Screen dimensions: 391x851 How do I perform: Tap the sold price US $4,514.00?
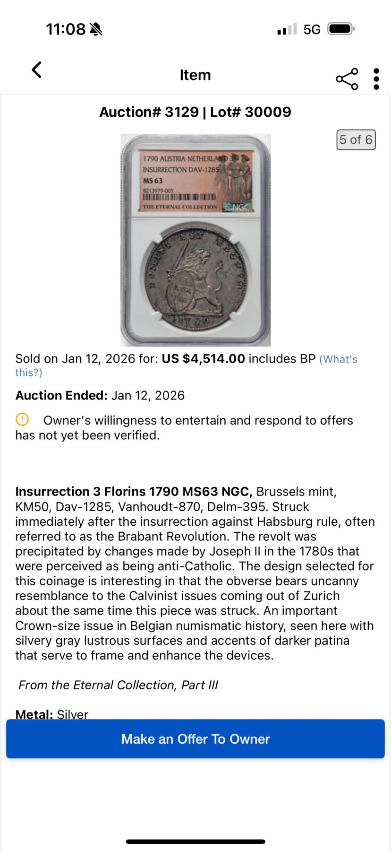(x=203, y=359)
